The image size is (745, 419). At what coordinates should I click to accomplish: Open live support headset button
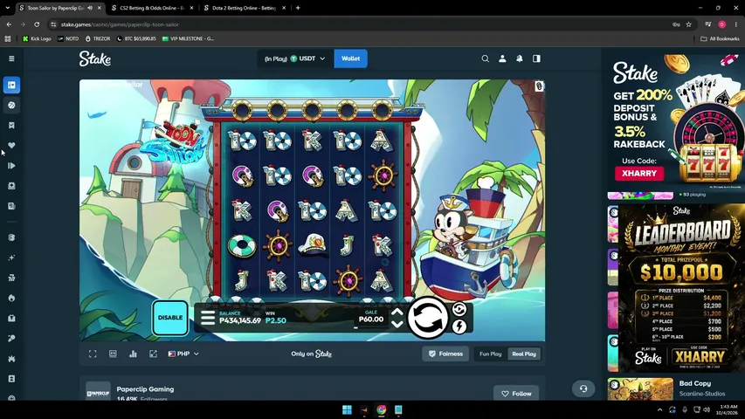point(583,388)
